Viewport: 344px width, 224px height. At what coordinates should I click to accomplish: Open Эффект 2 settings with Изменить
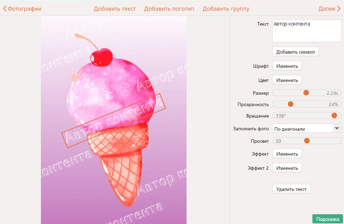click(287, 168)
